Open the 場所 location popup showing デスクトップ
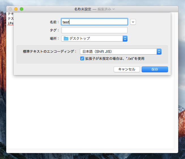Viewport: 185px width, 159px height. click(x=94, y=39)
